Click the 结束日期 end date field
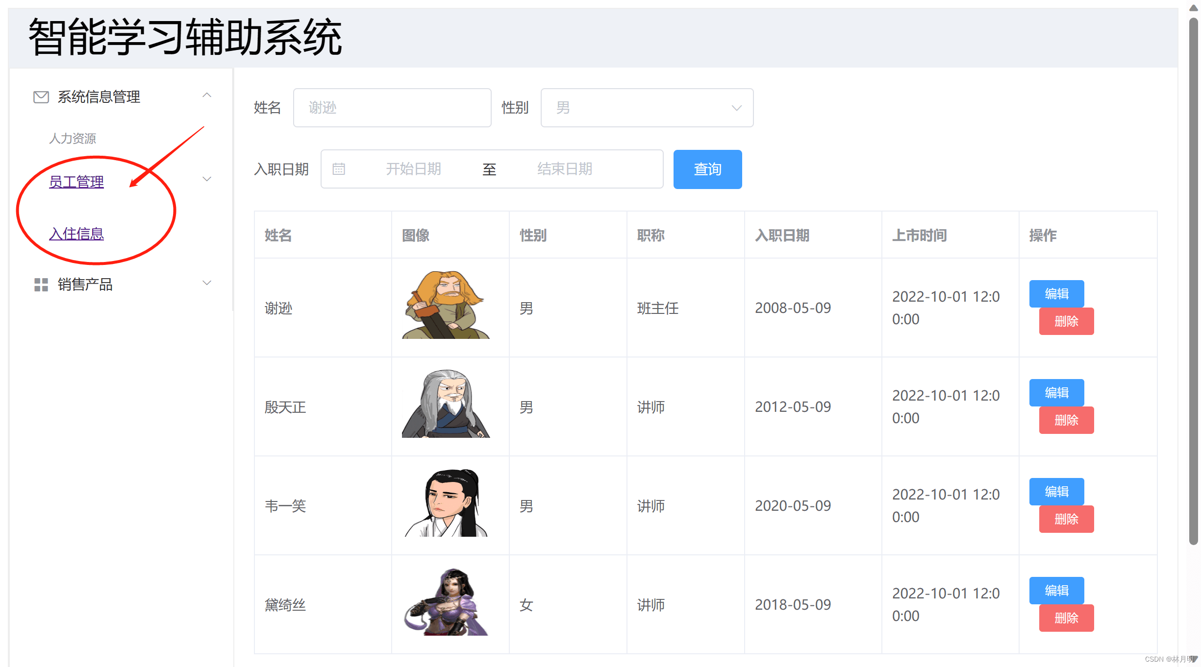Image resolution: width=1201 pixels, height=667 pixels. [565, 169]
